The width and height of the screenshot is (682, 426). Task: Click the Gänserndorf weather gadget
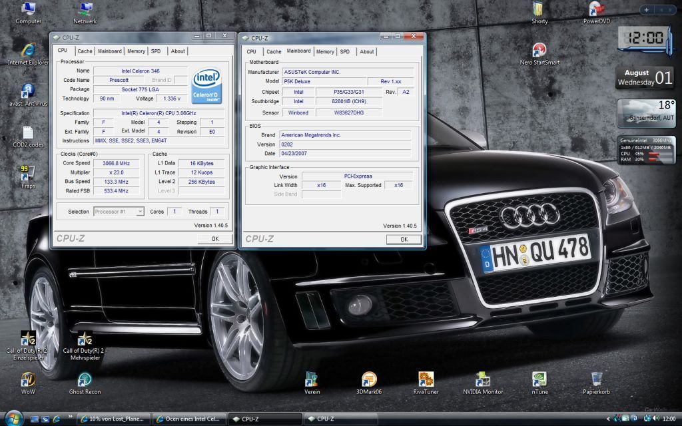(x=646, y=113)
